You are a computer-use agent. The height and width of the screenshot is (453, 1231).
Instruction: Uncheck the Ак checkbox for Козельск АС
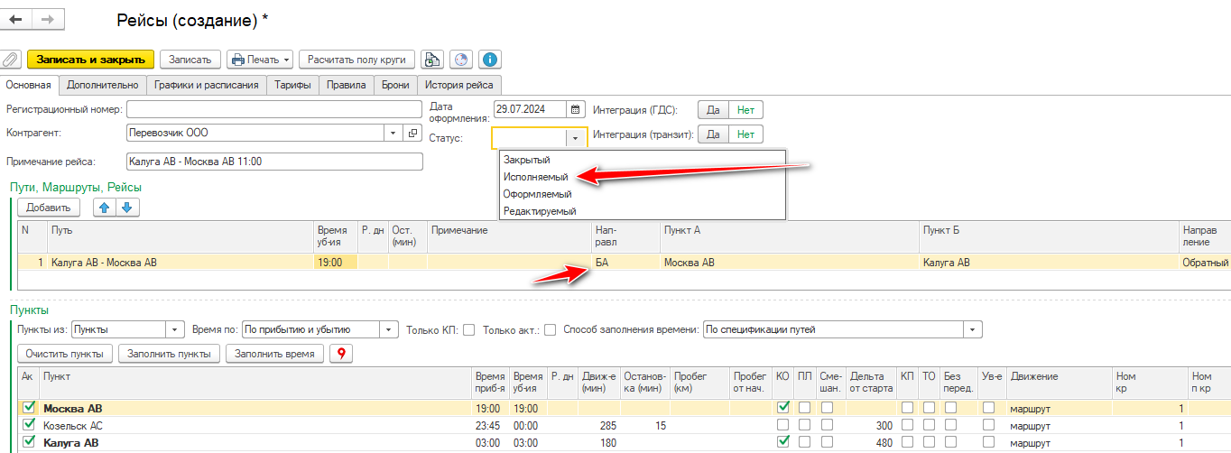pyautogui.click(x=28, y=425)
